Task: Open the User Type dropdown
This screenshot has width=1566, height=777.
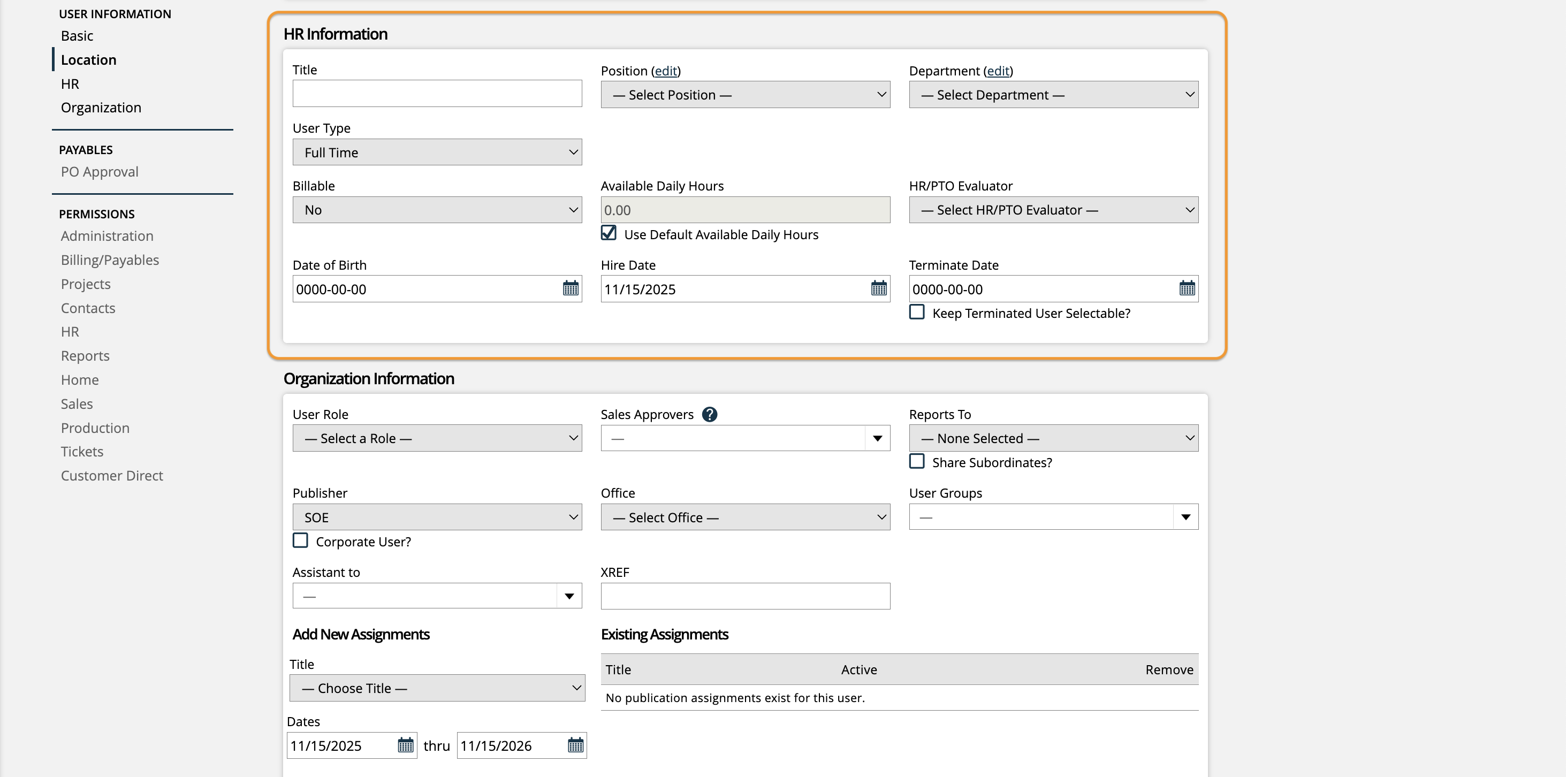Action: 437,153
